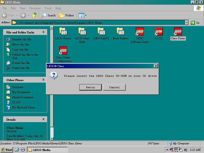Collapse the Details panel
Image resolution: width=204 pixels, height=153 pixels.
click(x=43, y=119)
